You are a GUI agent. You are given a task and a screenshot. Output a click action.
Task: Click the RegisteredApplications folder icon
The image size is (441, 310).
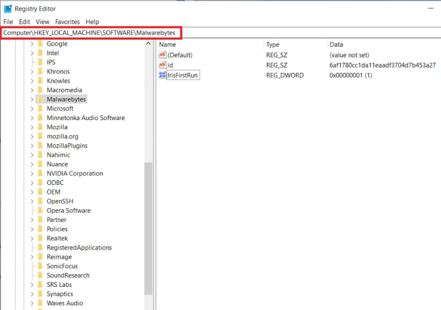pyautogui.click(x=40, y=248)
